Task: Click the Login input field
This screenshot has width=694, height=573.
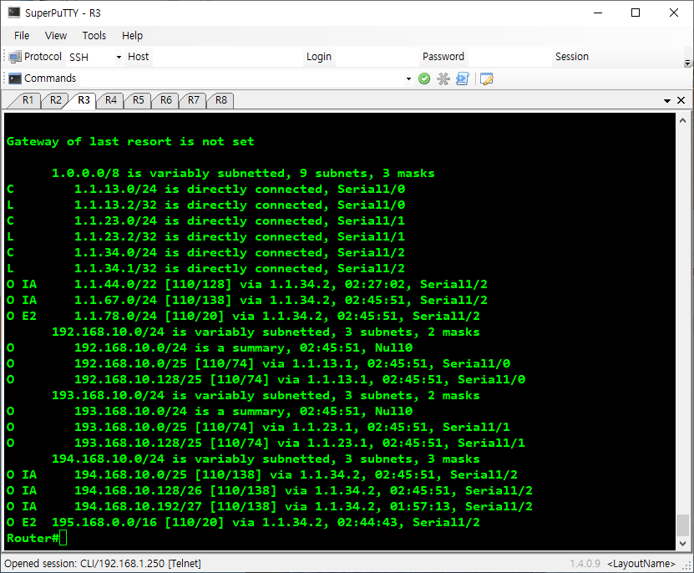Action: coord(377,57)
